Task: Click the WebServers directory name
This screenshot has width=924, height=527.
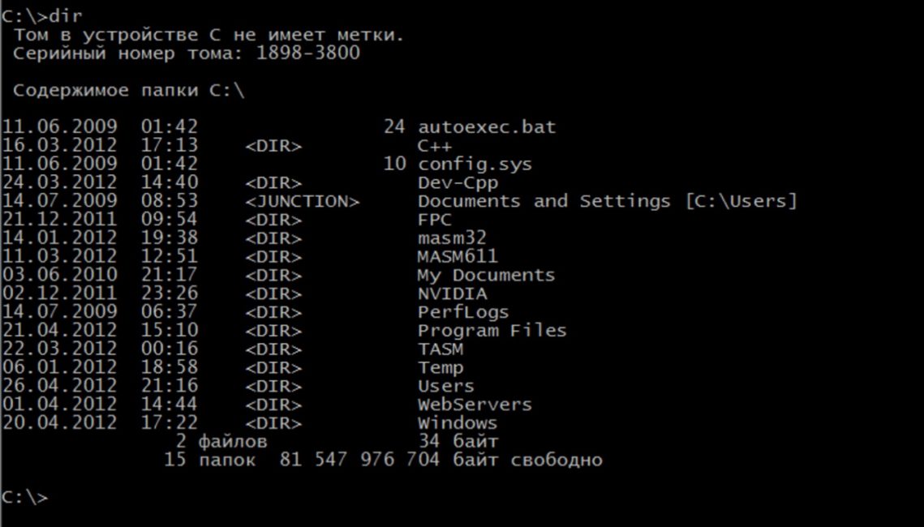Action: (x=475, y=405)
